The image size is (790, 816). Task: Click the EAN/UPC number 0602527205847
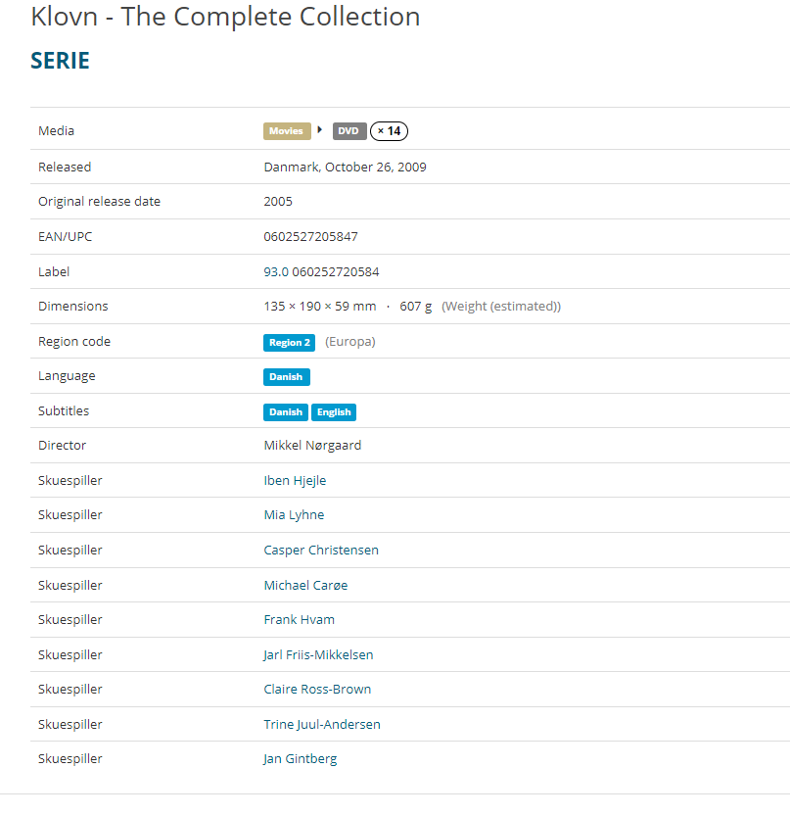tap(310, 237)
